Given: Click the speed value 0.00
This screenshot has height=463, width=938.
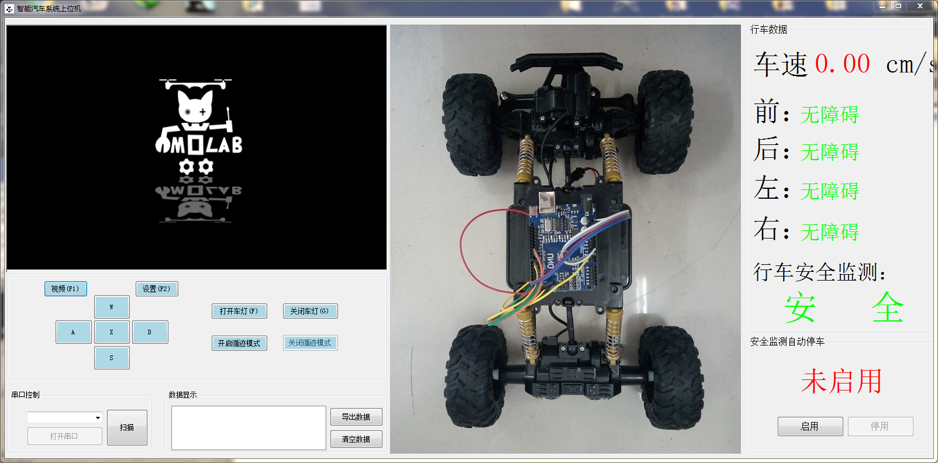Looking at the screenshot, I should pos(843,64).
